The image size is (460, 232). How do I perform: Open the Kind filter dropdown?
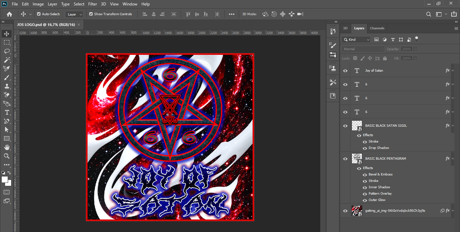(x=356, y=39)
